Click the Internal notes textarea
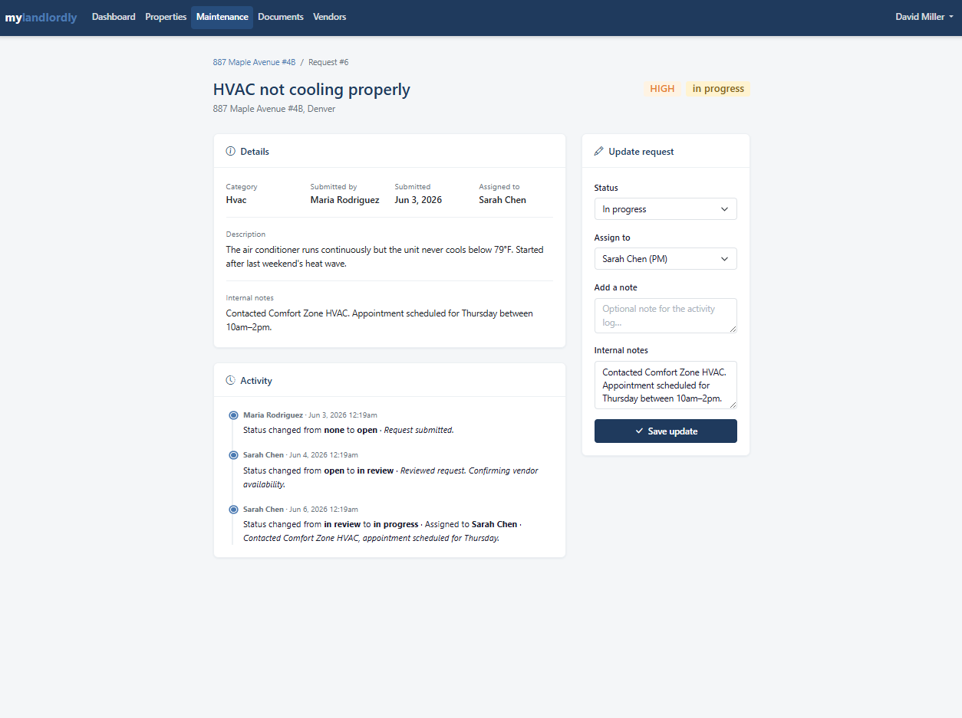Image resolution: width=962 pixels, height=718 pixels. coord(665,385)
